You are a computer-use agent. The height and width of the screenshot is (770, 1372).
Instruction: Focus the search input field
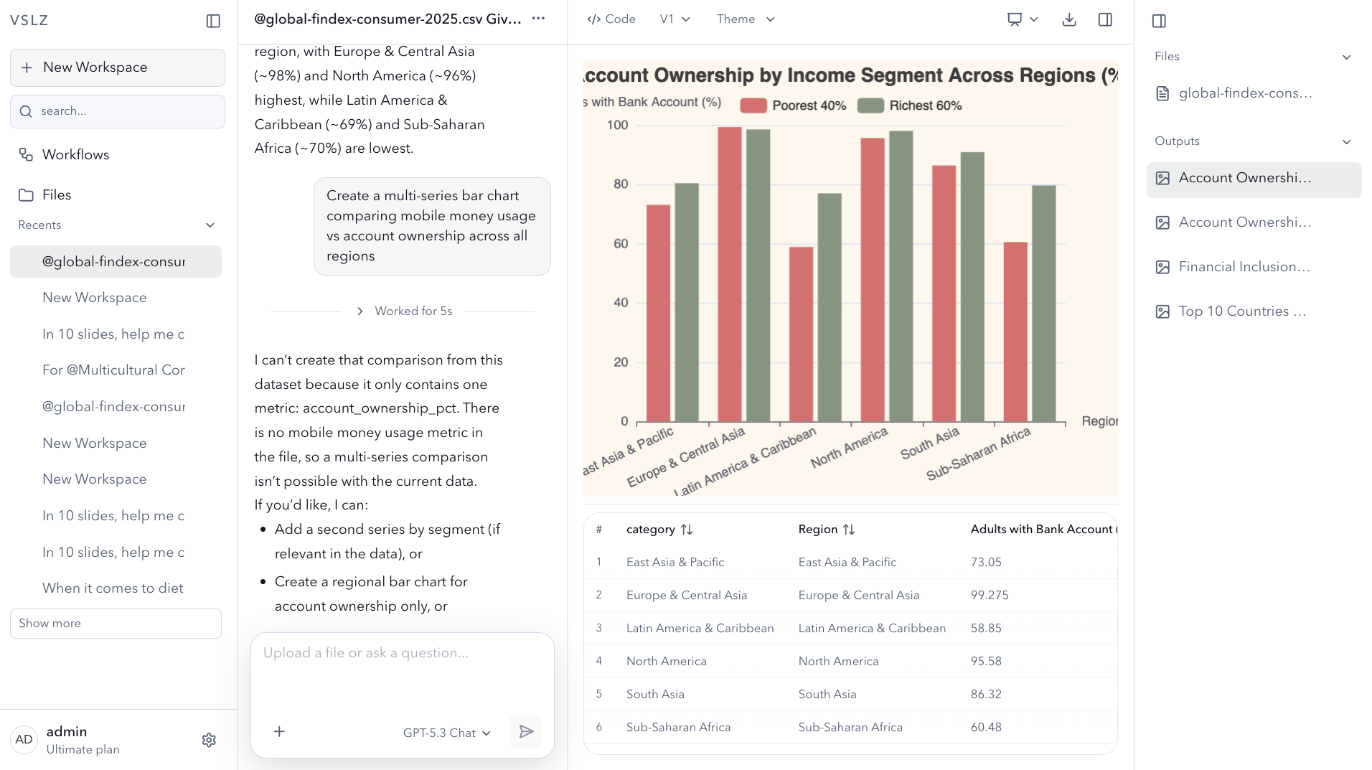118,111
